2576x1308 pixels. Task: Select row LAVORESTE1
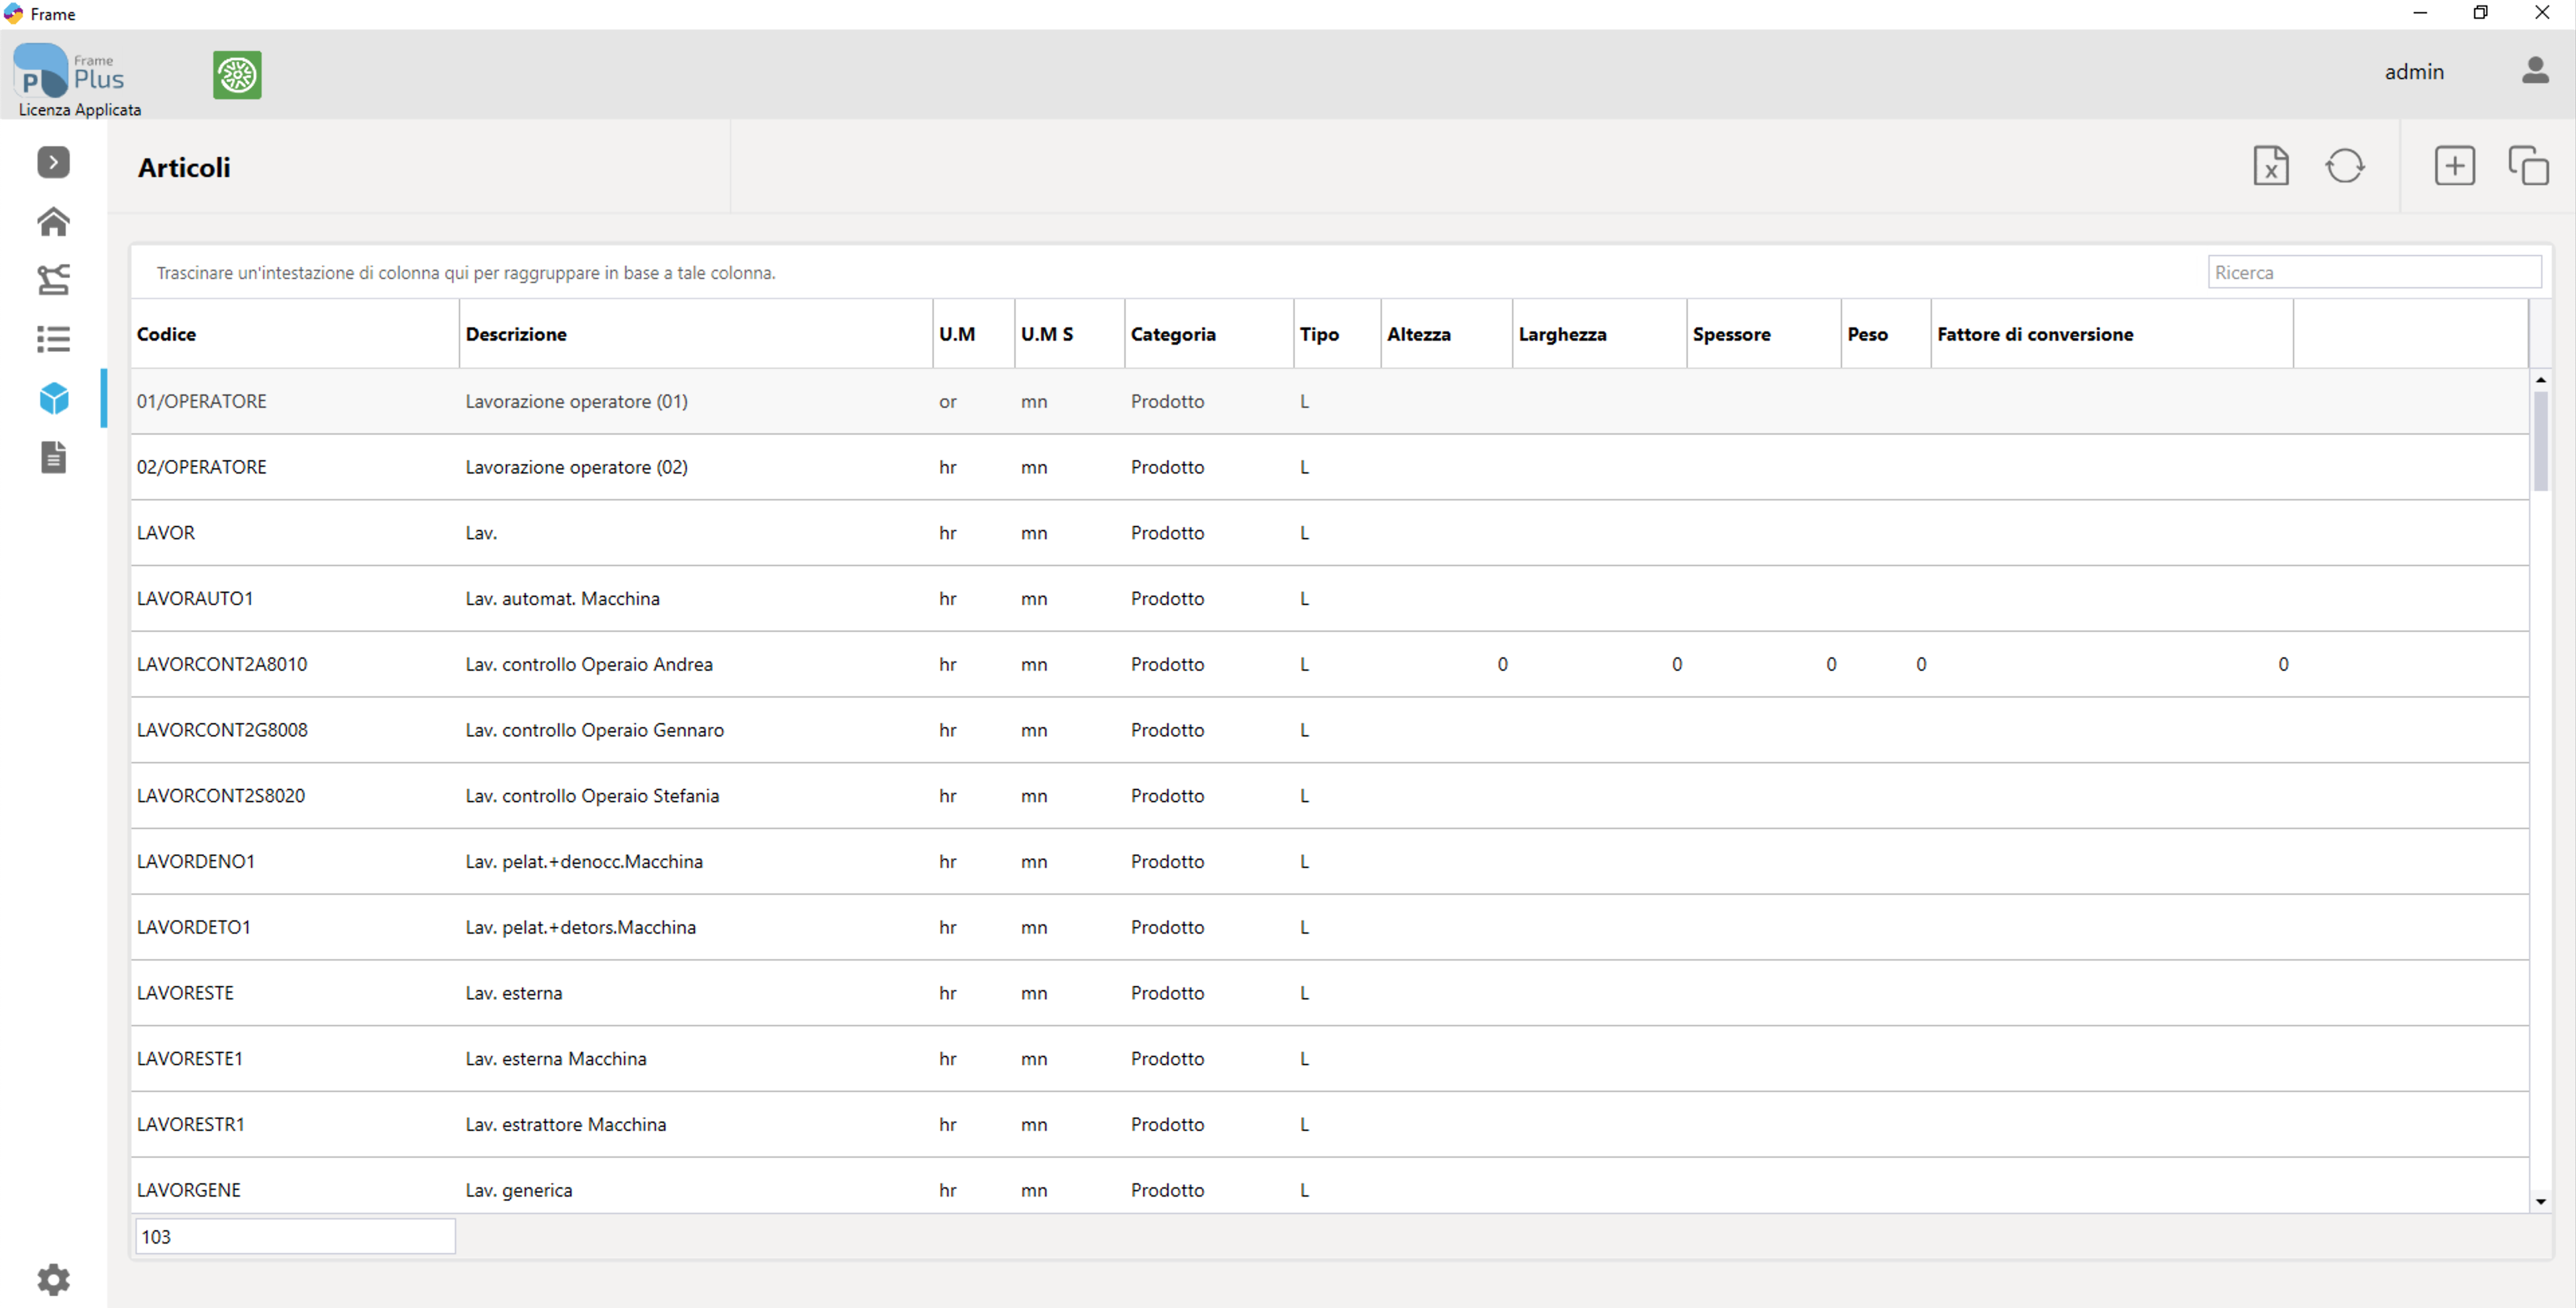tap(1329, 1059)
